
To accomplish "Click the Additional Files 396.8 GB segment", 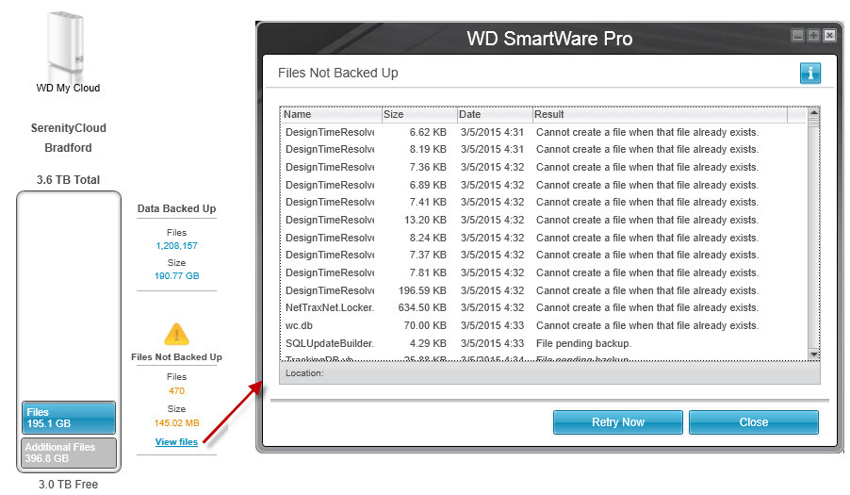I will click(x=68, y=453).
